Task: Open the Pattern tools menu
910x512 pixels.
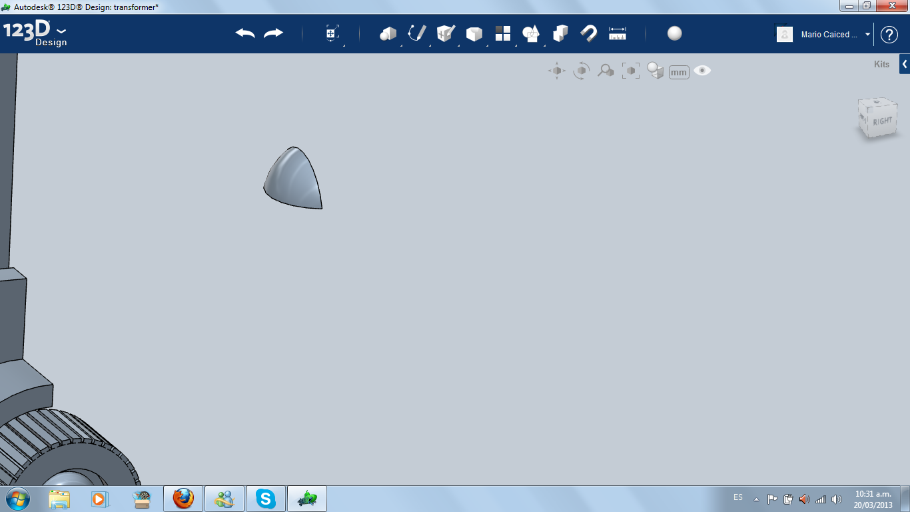Action: [x=503, y=33]
